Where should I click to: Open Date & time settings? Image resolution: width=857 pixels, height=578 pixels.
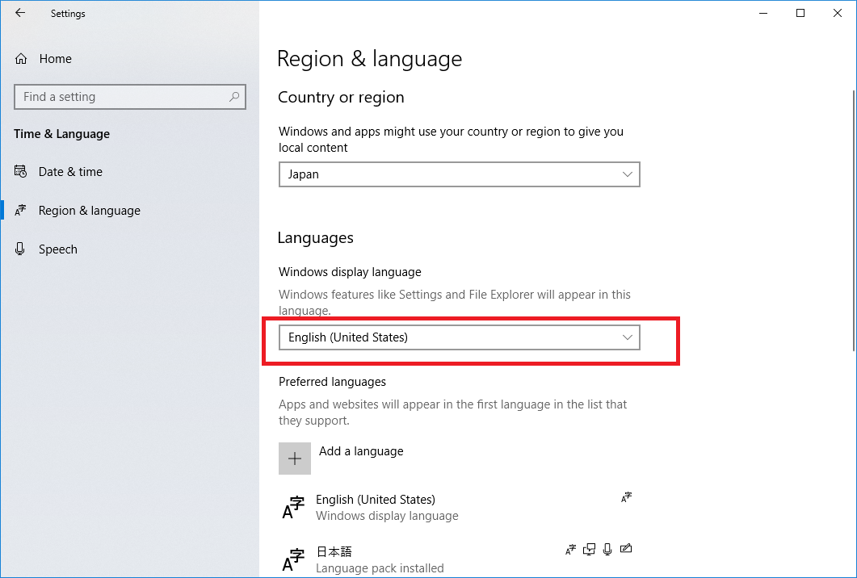pos(58,171)
